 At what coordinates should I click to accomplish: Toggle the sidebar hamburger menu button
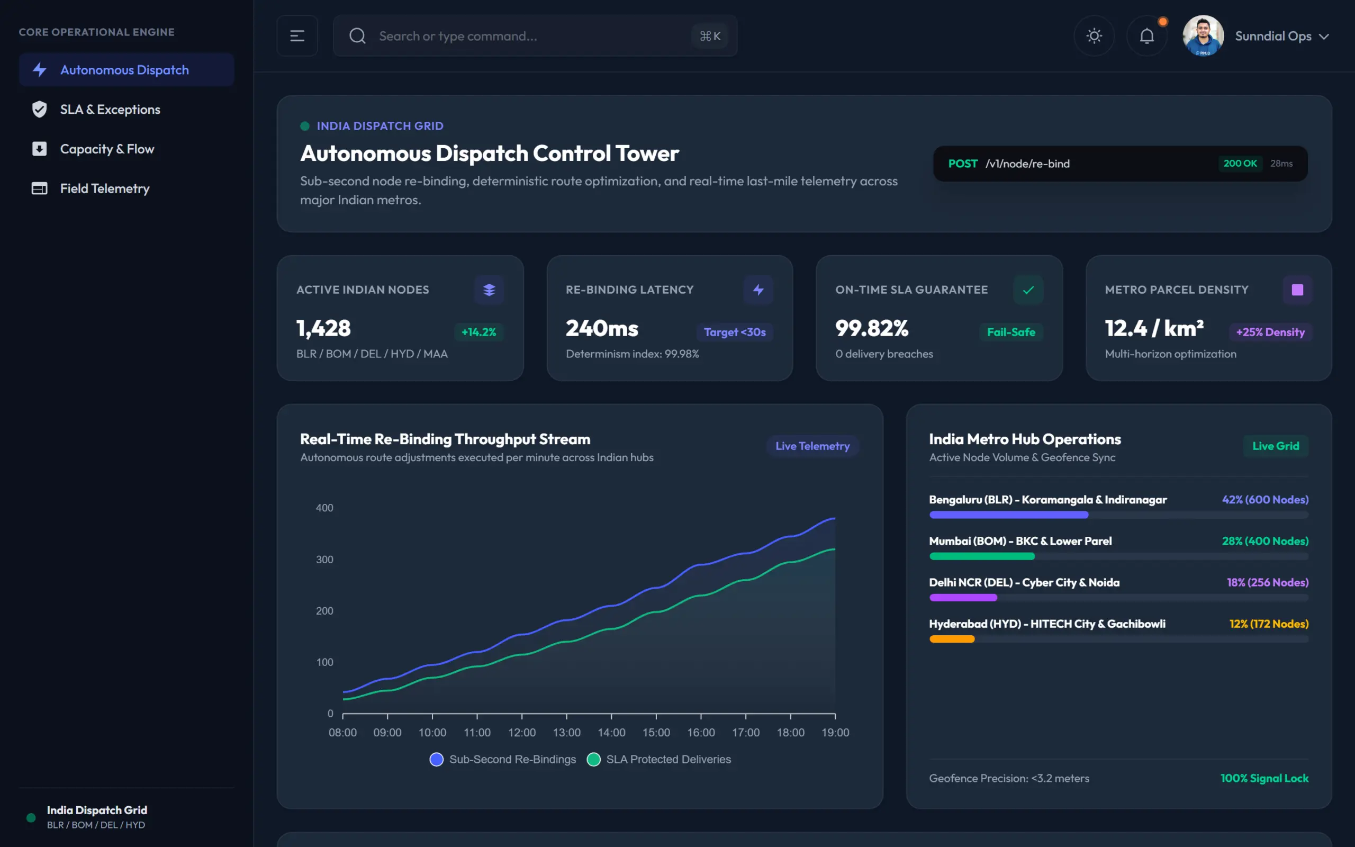(297, 36)
